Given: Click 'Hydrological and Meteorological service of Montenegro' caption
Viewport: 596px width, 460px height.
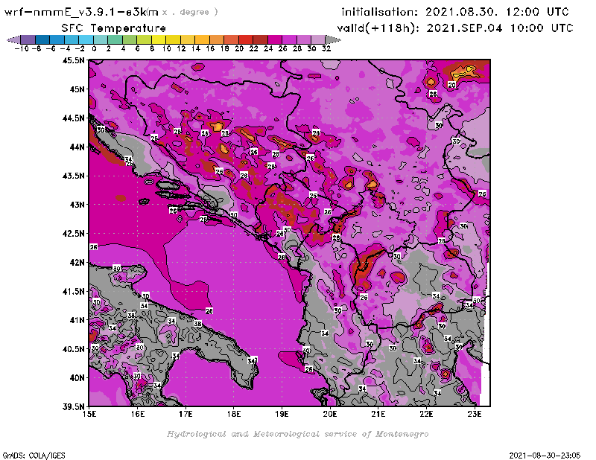Looking at the screenshot, I should 297,434.
